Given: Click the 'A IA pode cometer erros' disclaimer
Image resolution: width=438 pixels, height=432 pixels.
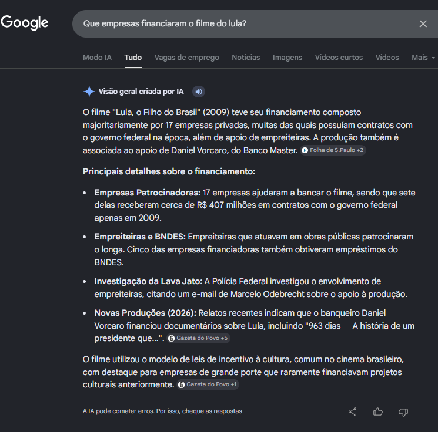Looking at the screenshot, I should point(162,411).
